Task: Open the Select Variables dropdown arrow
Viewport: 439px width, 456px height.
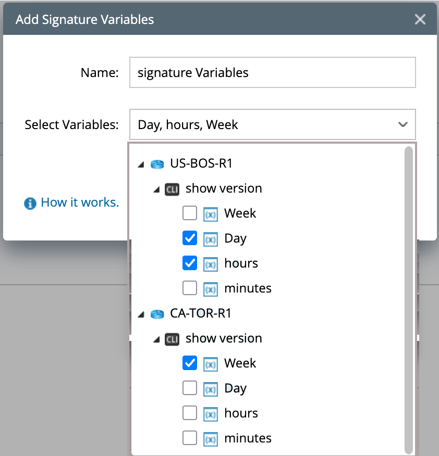Action: [x=403, y=125]
